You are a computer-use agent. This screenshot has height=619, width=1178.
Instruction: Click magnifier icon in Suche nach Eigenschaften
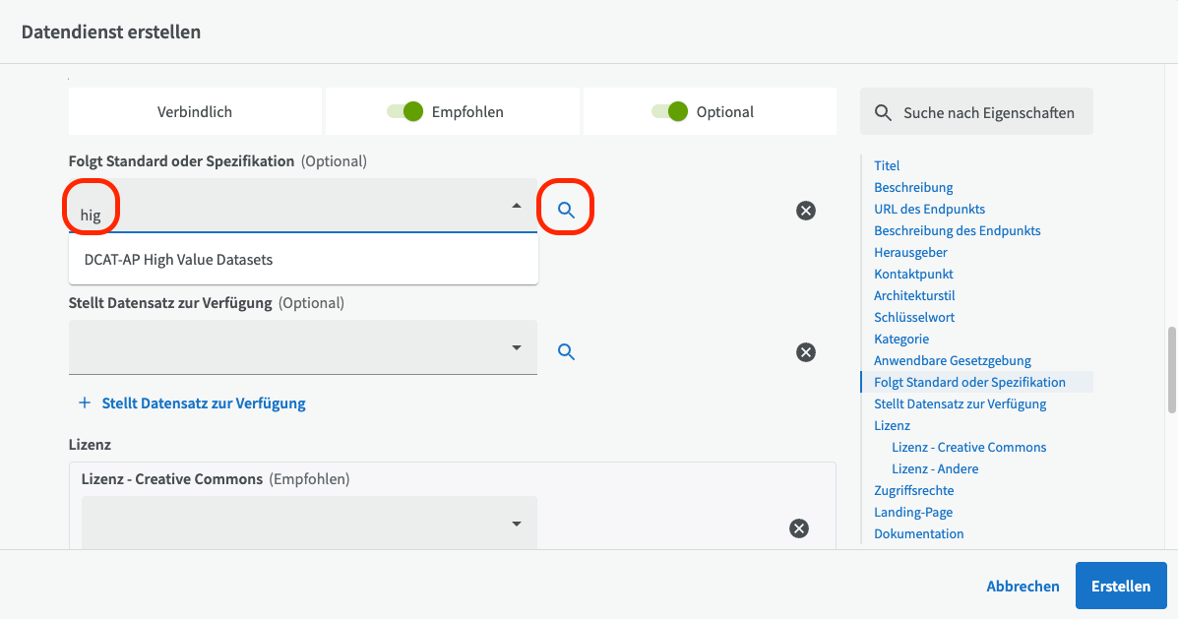pyautogui.click(x=883, y=112)
